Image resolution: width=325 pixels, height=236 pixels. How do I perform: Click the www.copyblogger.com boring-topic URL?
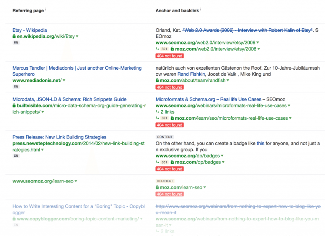tap(78, 219)
